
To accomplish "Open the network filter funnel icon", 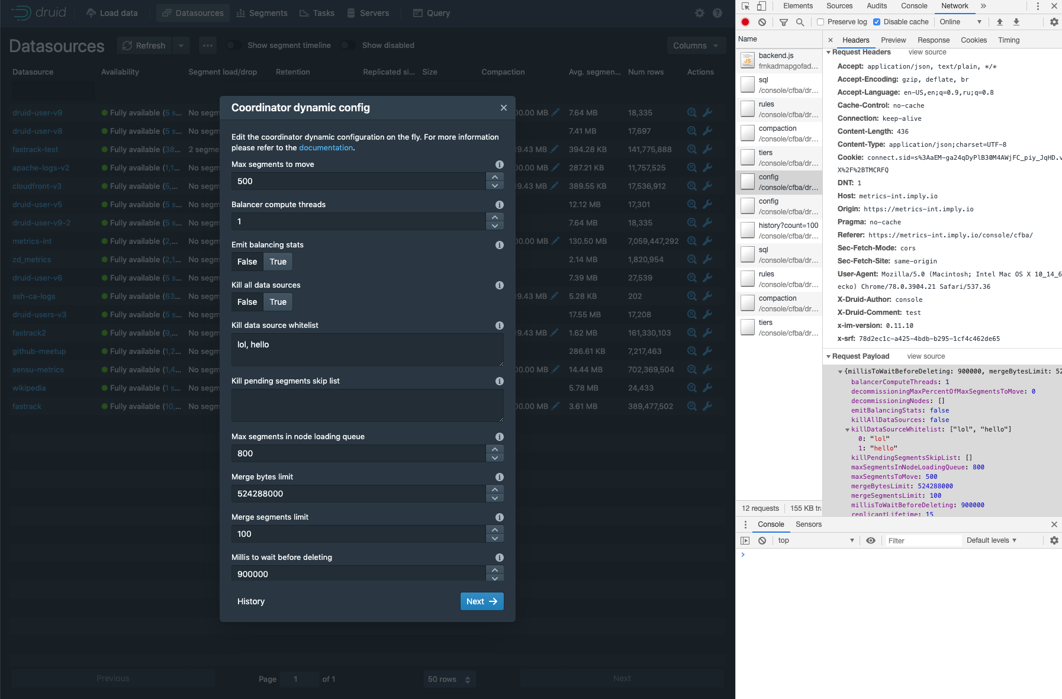I will click(783, 22).
